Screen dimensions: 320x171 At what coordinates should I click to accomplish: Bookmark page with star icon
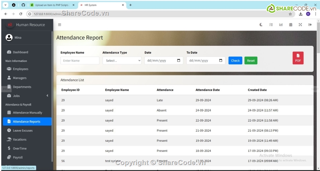(x=290, y=14)
